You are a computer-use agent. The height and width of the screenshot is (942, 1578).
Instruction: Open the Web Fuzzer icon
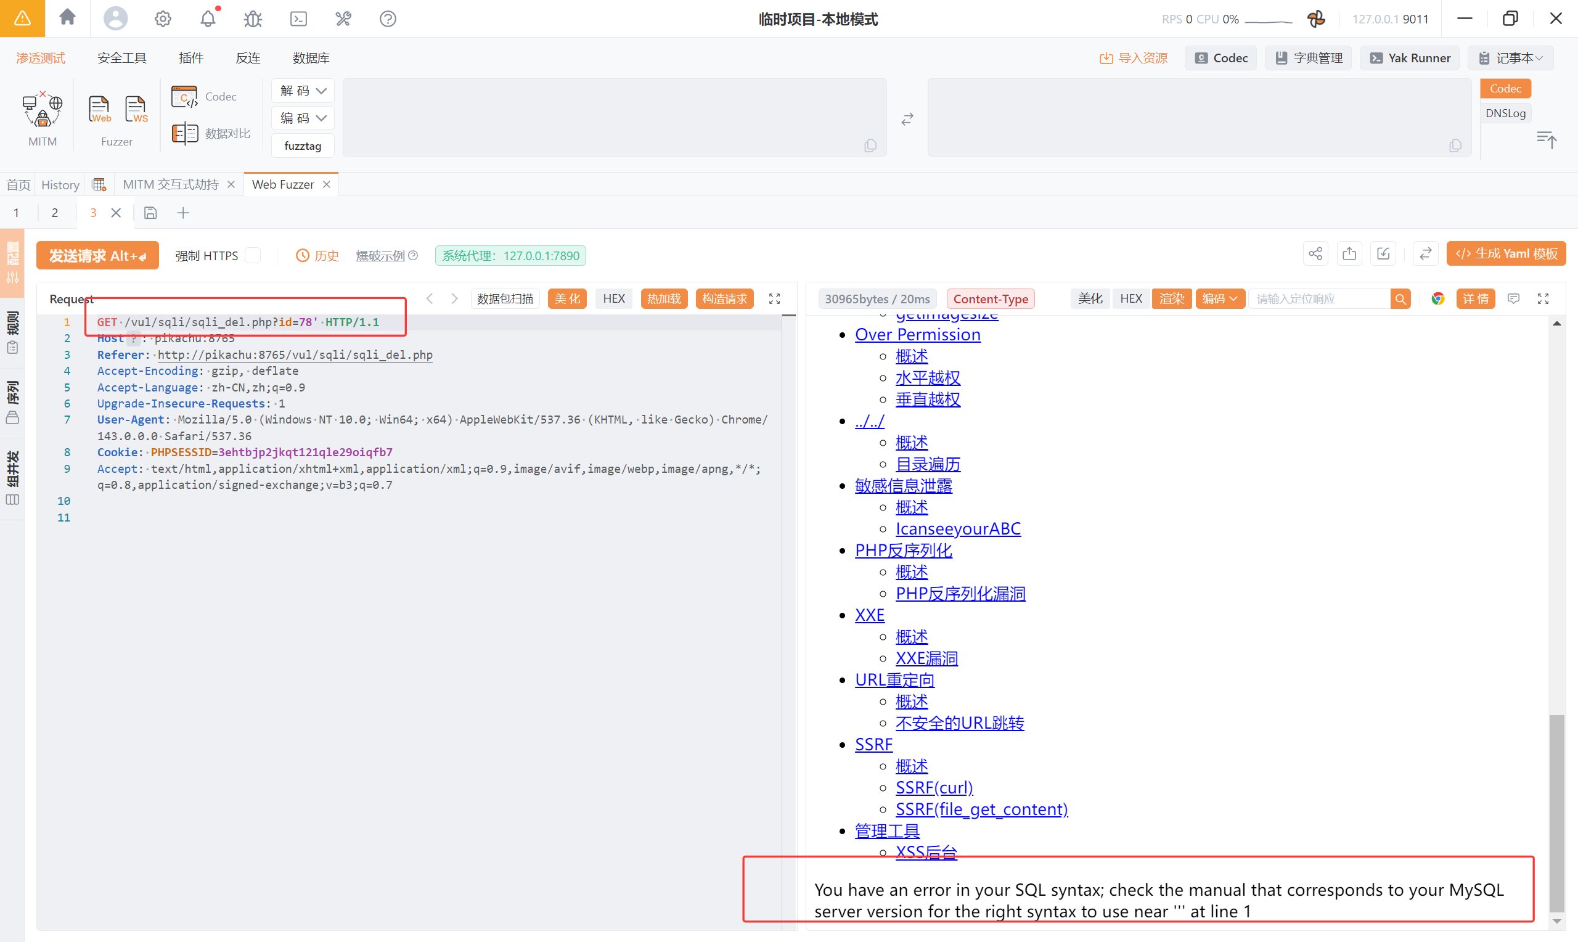[99, 109]
